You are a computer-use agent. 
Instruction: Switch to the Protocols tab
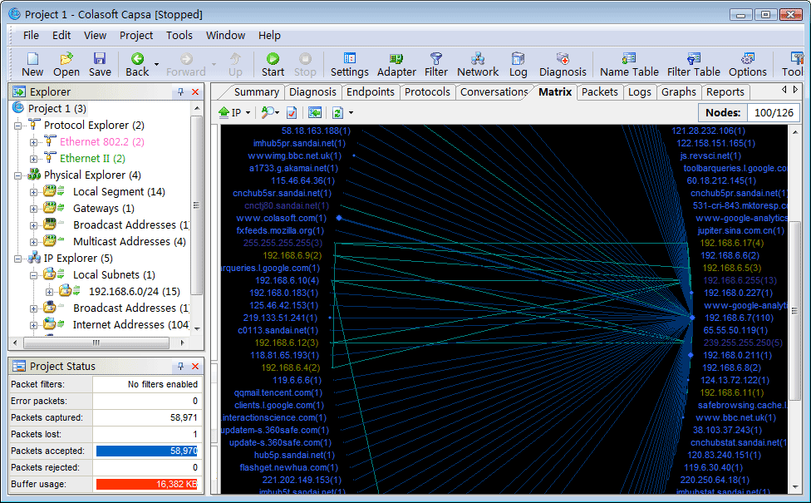pyautogui.click(x=427, y=92)
